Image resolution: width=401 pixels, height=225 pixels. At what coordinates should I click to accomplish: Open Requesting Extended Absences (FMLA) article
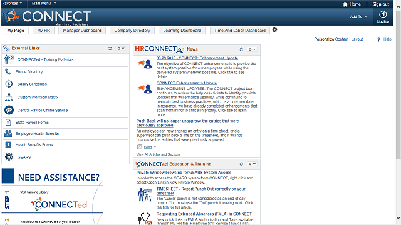click(204, 214)
